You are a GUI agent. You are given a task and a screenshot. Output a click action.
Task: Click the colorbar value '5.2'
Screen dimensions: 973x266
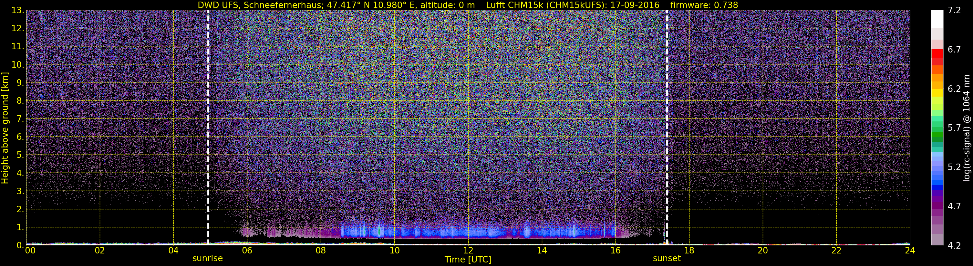tap(954, 167)
